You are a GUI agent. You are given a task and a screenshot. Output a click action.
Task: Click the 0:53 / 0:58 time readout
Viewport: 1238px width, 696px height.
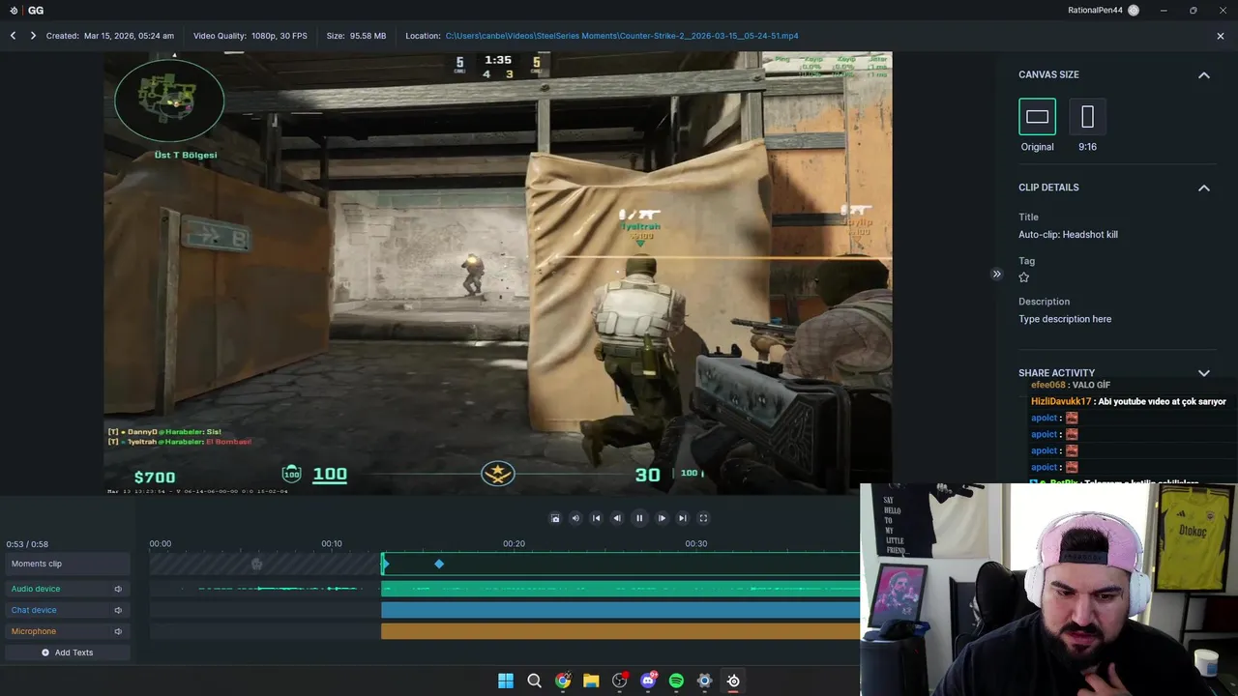27,544
